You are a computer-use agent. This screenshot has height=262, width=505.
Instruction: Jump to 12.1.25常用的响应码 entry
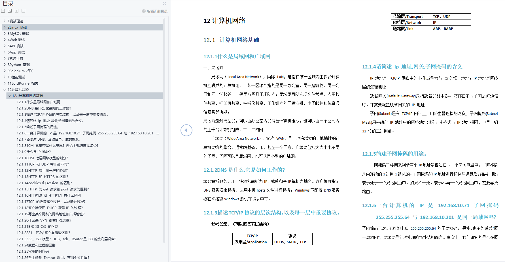(x=33, y=251)
